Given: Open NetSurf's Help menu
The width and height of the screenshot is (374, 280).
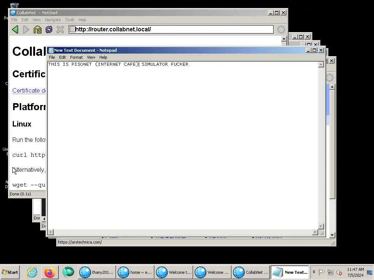Looking at the screenshot, I should (x=82, y=20).
